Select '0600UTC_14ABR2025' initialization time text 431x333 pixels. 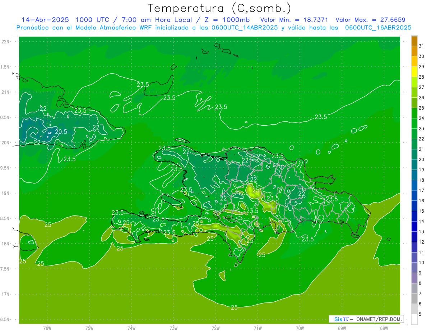point(244,28)
